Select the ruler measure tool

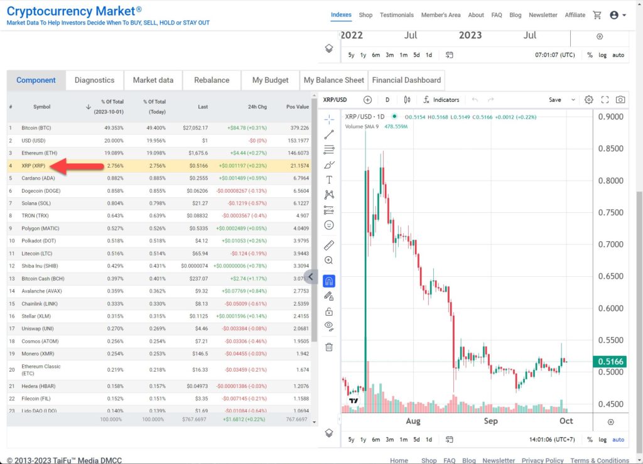[x=329, y=245]
